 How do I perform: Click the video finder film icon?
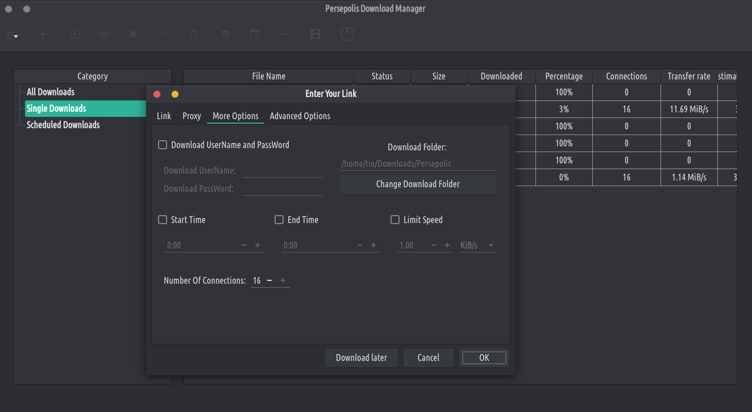pyautogui.click(x=315, y=35)
